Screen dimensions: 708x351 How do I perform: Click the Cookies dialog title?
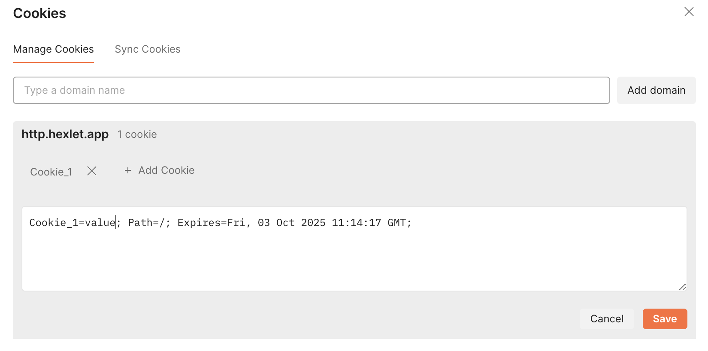pyautogui.click(x=39, y=13)
